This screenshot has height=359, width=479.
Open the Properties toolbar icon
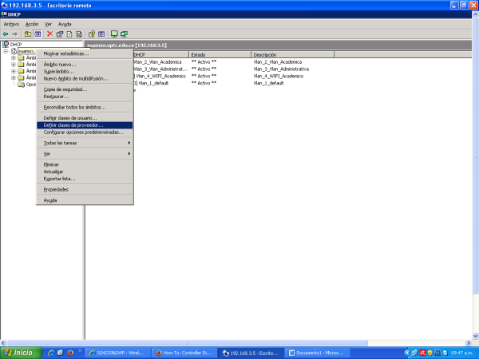click(x=60, y=34)
